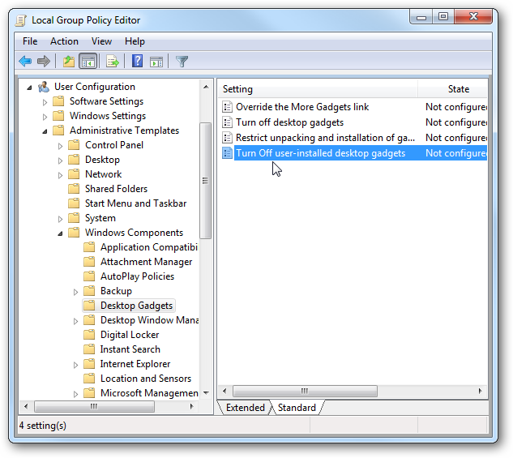Screen dimensions: 513x458
Task: Click tree pane scroll down arrow
Action: [x=206, y=393]
